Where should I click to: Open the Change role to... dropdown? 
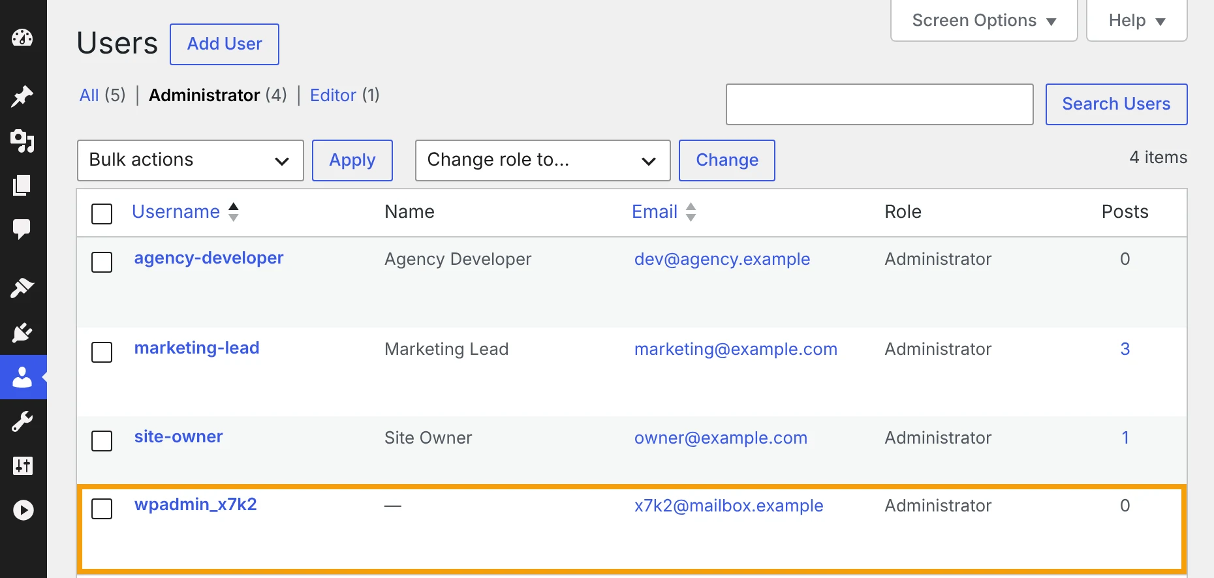point(543,160)
